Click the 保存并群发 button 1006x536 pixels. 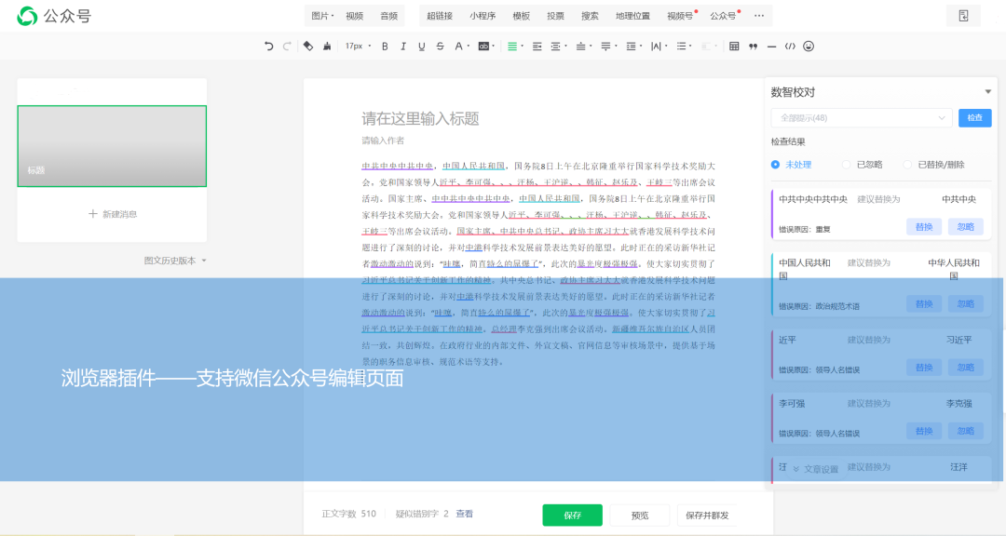[x=707, y=515]
